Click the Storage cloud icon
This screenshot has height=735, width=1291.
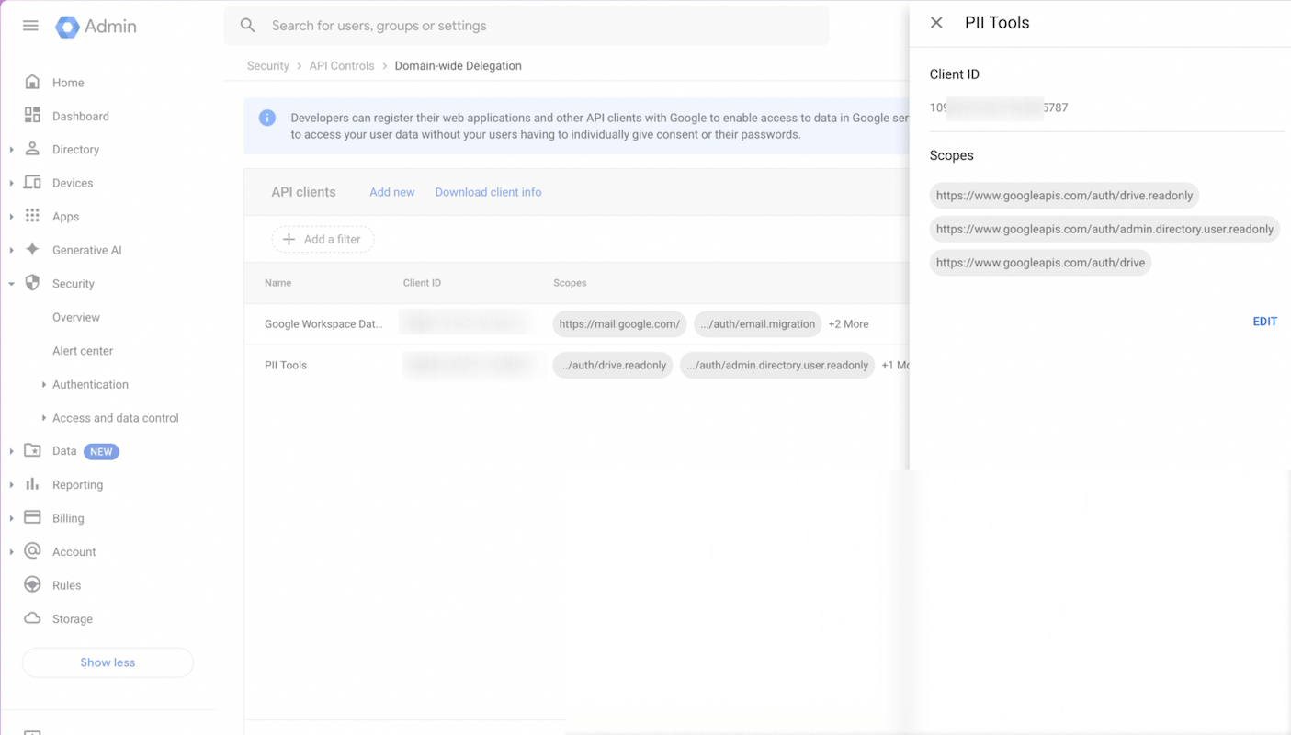point(32,618)
